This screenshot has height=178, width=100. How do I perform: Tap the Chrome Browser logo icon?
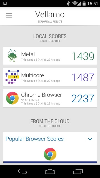coord(12,98)
